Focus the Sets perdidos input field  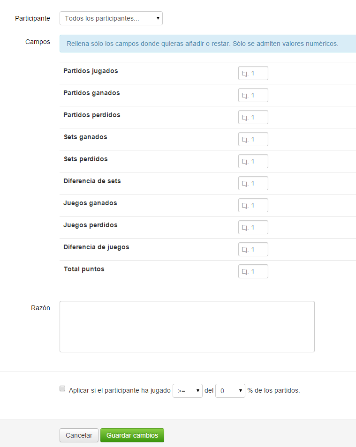(253, 161)
